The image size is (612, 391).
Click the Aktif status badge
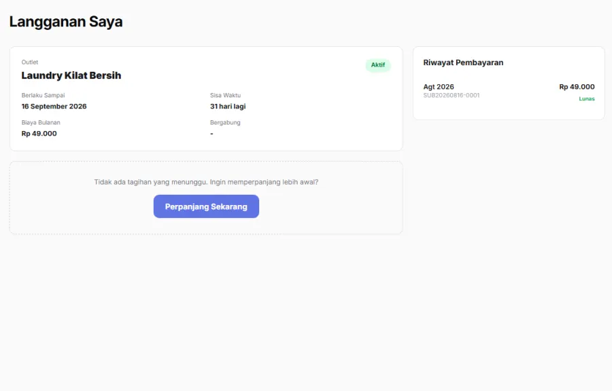click(x=378, y=65)
